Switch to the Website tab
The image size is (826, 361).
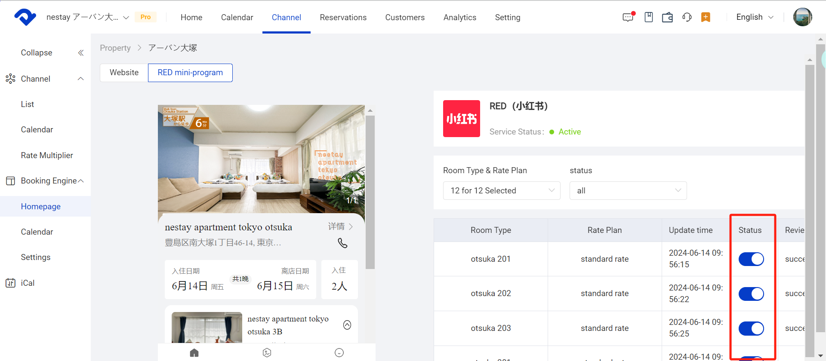[124, 73]
